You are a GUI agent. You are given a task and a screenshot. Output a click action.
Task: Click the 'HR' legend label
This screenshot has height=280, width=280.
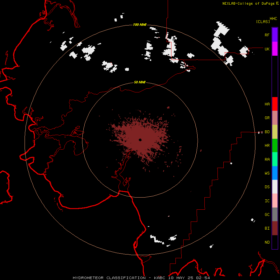point(267,146)
